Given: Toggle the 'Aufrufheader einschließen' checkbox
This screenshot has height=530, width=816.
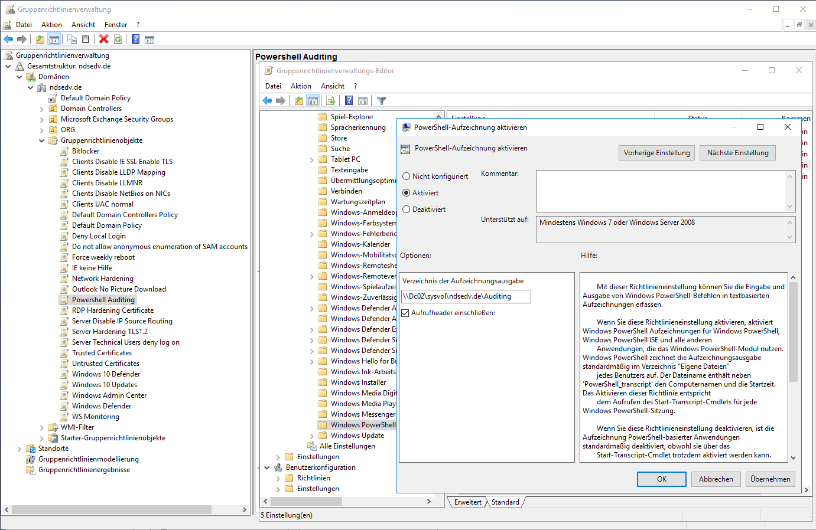Looking at the screenshot, I should click(405, 313).
